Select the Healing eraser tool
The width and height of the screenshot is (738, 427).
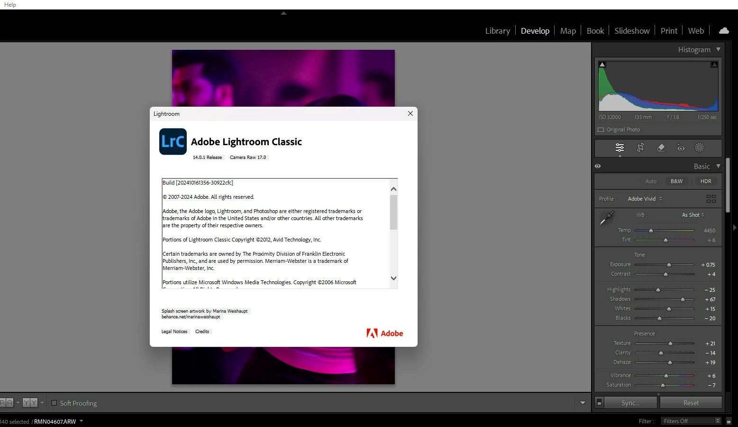tap(661, 148)
